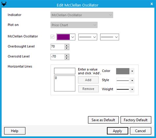Apply the indicator settings

[x=117, y=131]
